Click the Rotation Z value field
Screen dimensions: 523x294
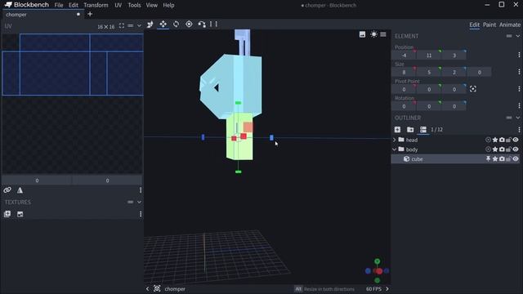(x=454, y=106)
